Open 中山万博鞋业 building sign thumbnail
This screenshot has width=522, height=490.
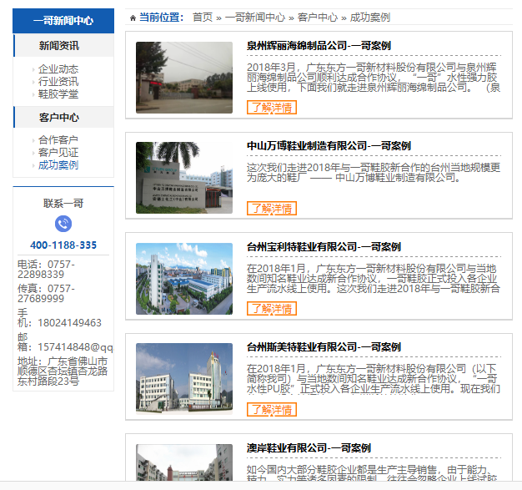184,178
